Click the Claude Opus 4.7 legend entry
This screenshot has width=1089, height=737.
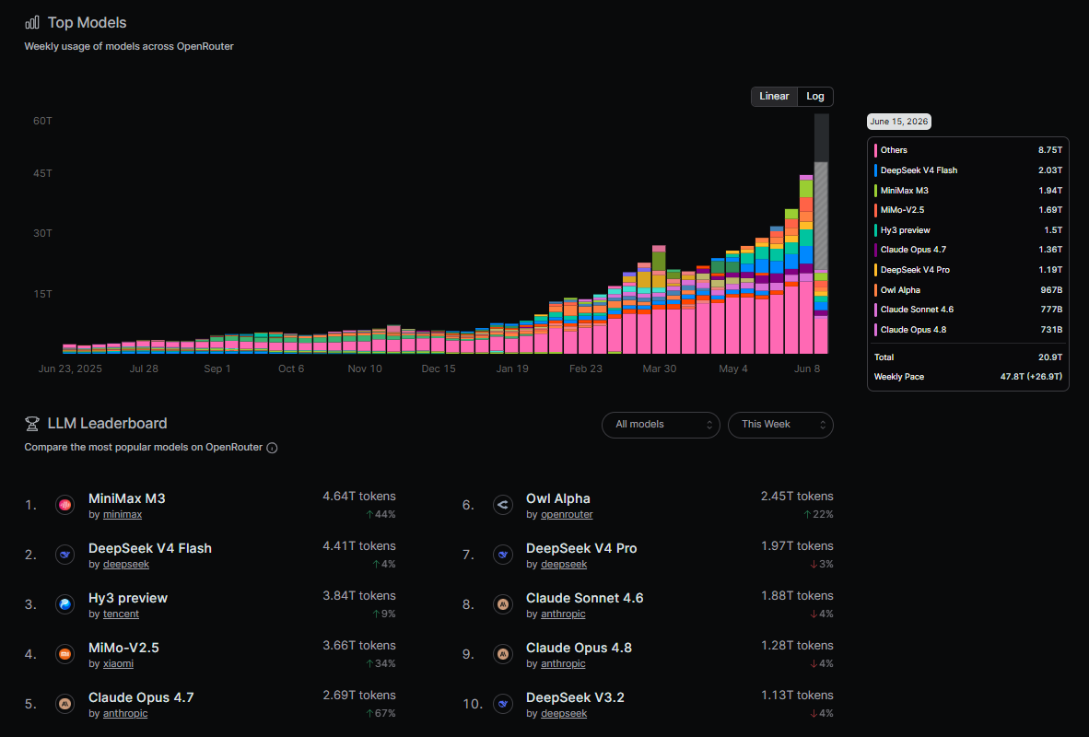point(968,250)
